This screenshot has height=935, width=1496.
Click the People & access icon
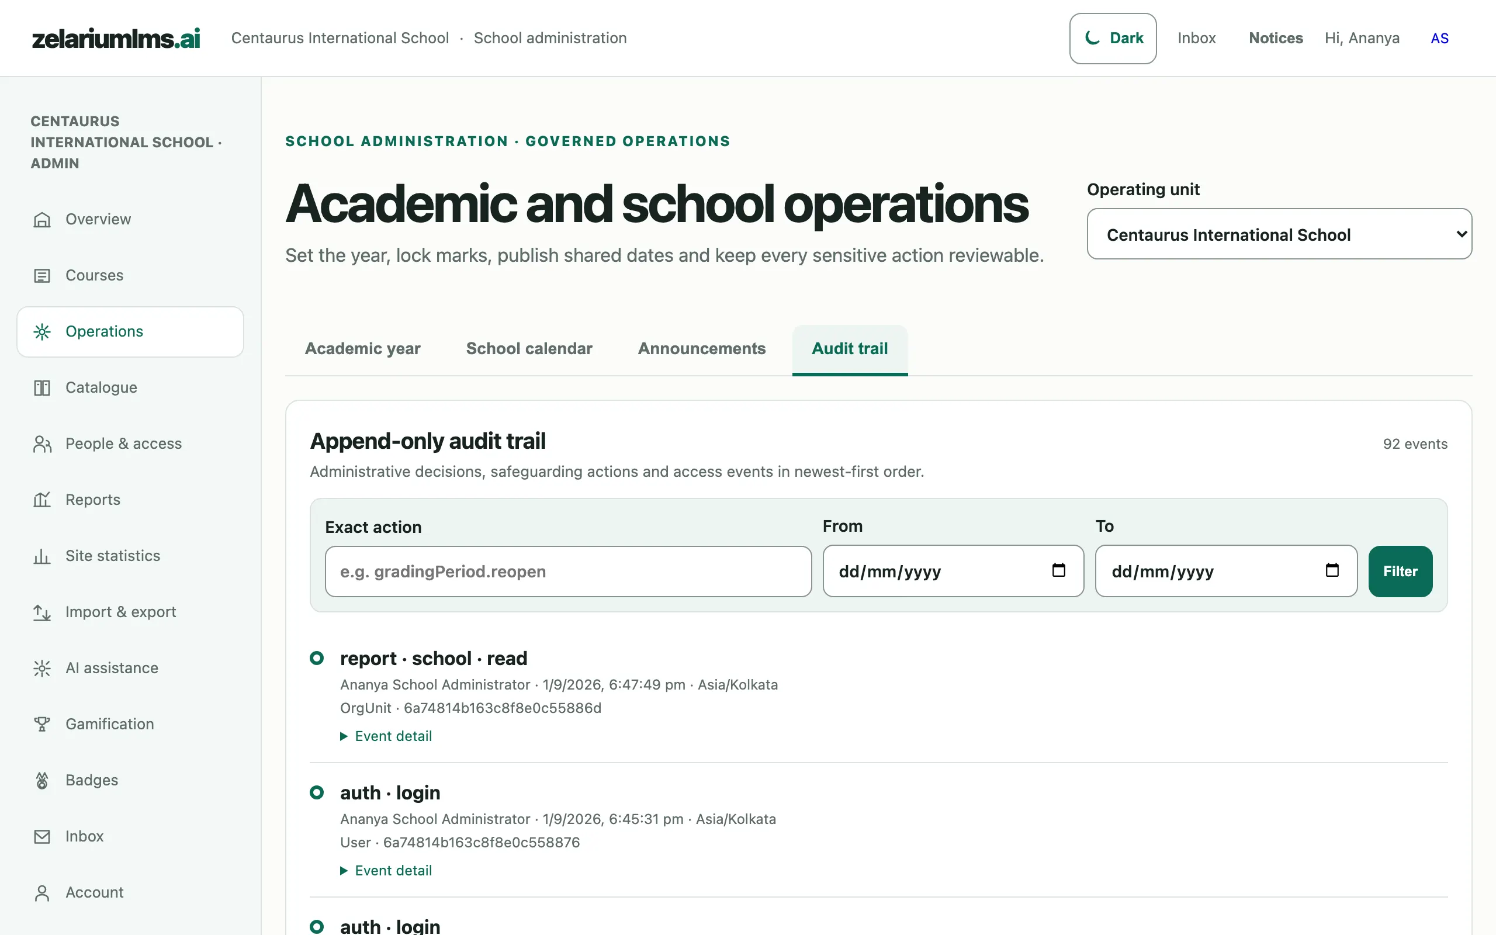pyautogui.click(x=42, y=444)
